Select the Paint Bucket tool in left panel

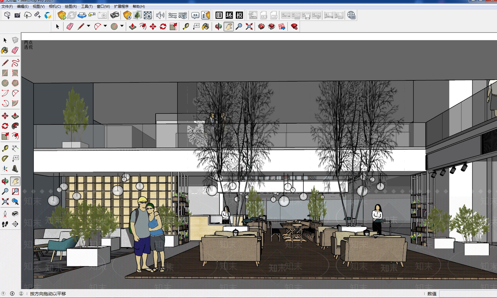[5, 50]
